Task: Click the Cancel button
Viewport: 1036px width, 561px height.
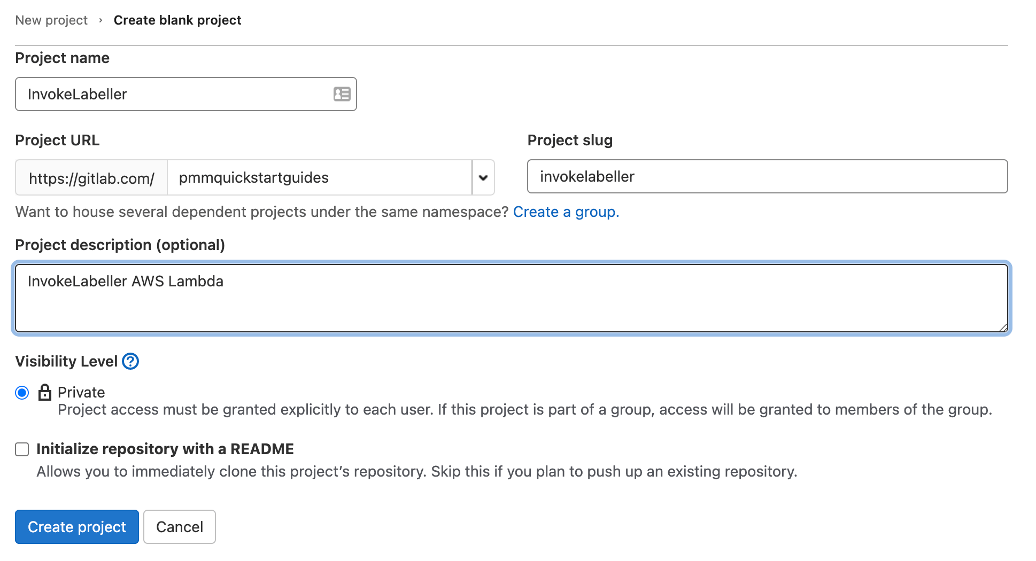Action: pos(179,526)
